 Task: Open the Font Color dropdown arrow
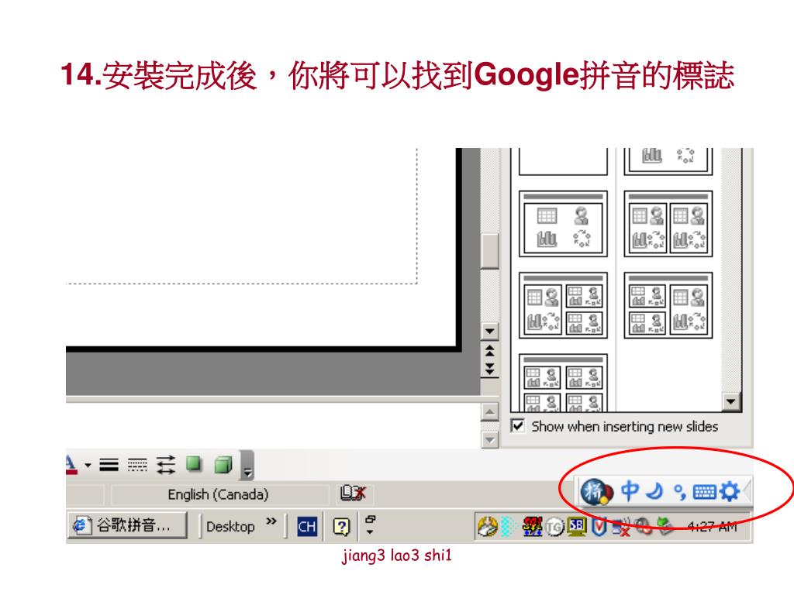(88, 465)
